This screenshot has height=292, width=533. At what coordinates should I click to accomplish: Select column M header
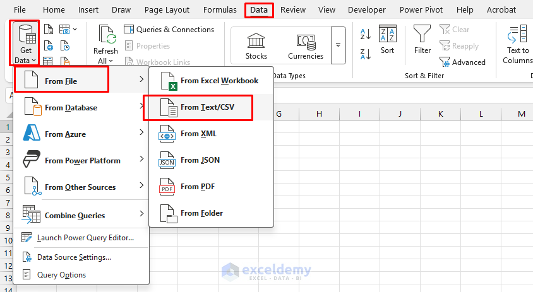click(522, 114)
